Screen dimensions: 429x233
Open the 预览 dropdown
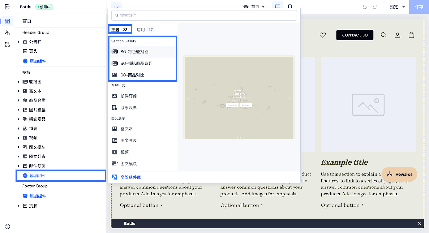tap(397, 7)
